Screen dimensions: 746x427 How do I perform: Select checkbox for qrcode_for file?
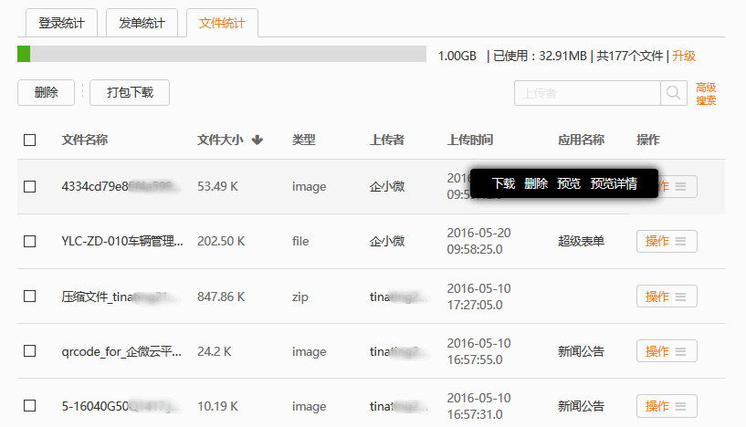[x=29, y=351]
